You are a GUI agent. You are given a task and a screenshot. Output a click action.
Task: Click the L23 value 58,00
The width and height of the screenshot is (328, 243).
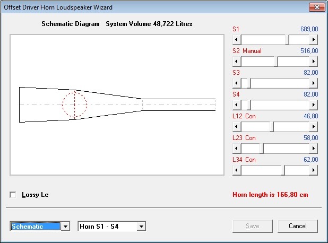coord(311,138)
